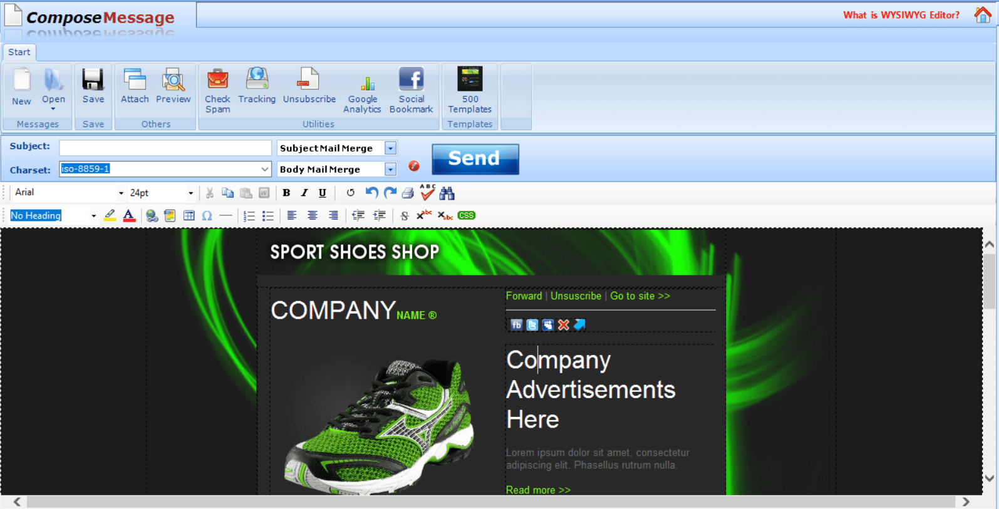999x509 pixels.
Task: Expand Subject Mail Merge dropdown
Action: coord(390,148)
